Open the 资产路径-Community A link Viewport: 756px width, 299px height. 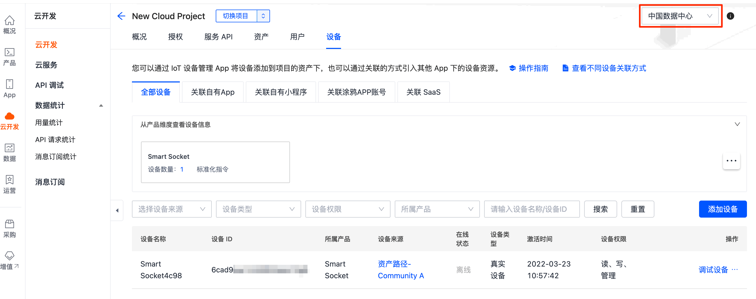click(x=401, y=270)
